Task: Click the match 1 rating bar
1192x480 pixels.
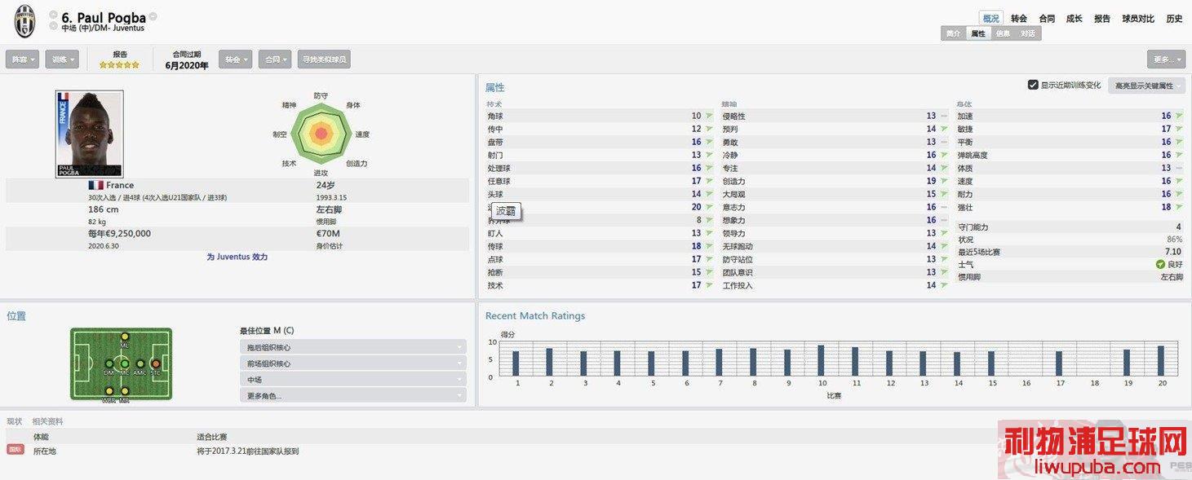Action: 516,363
